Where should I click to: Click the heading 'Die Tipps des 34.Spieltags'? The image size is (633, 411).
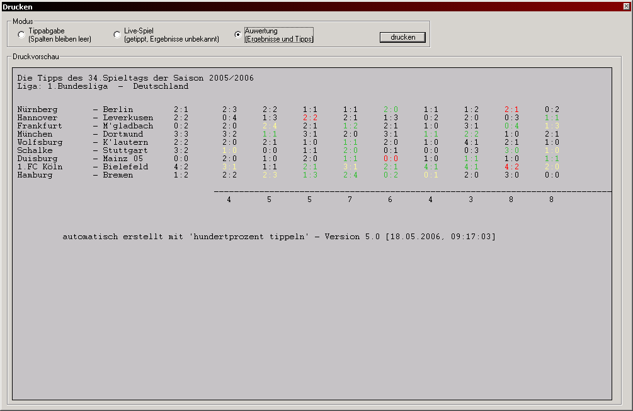(135, 78)
